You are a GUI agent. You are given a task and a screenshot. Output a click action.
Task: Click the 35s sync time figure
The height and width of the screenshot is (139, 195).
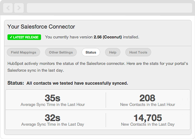(x=52, y=98)
